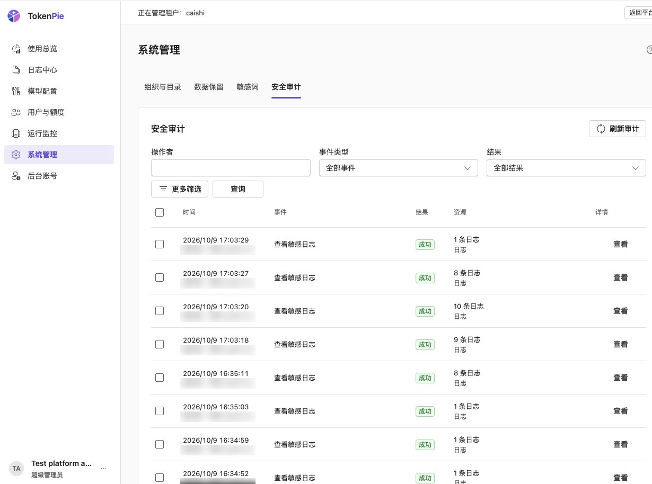Viewport: 652px width, 484px height.
Task: Click the filter icon in 更多筛选
Action: pos(163,189)
